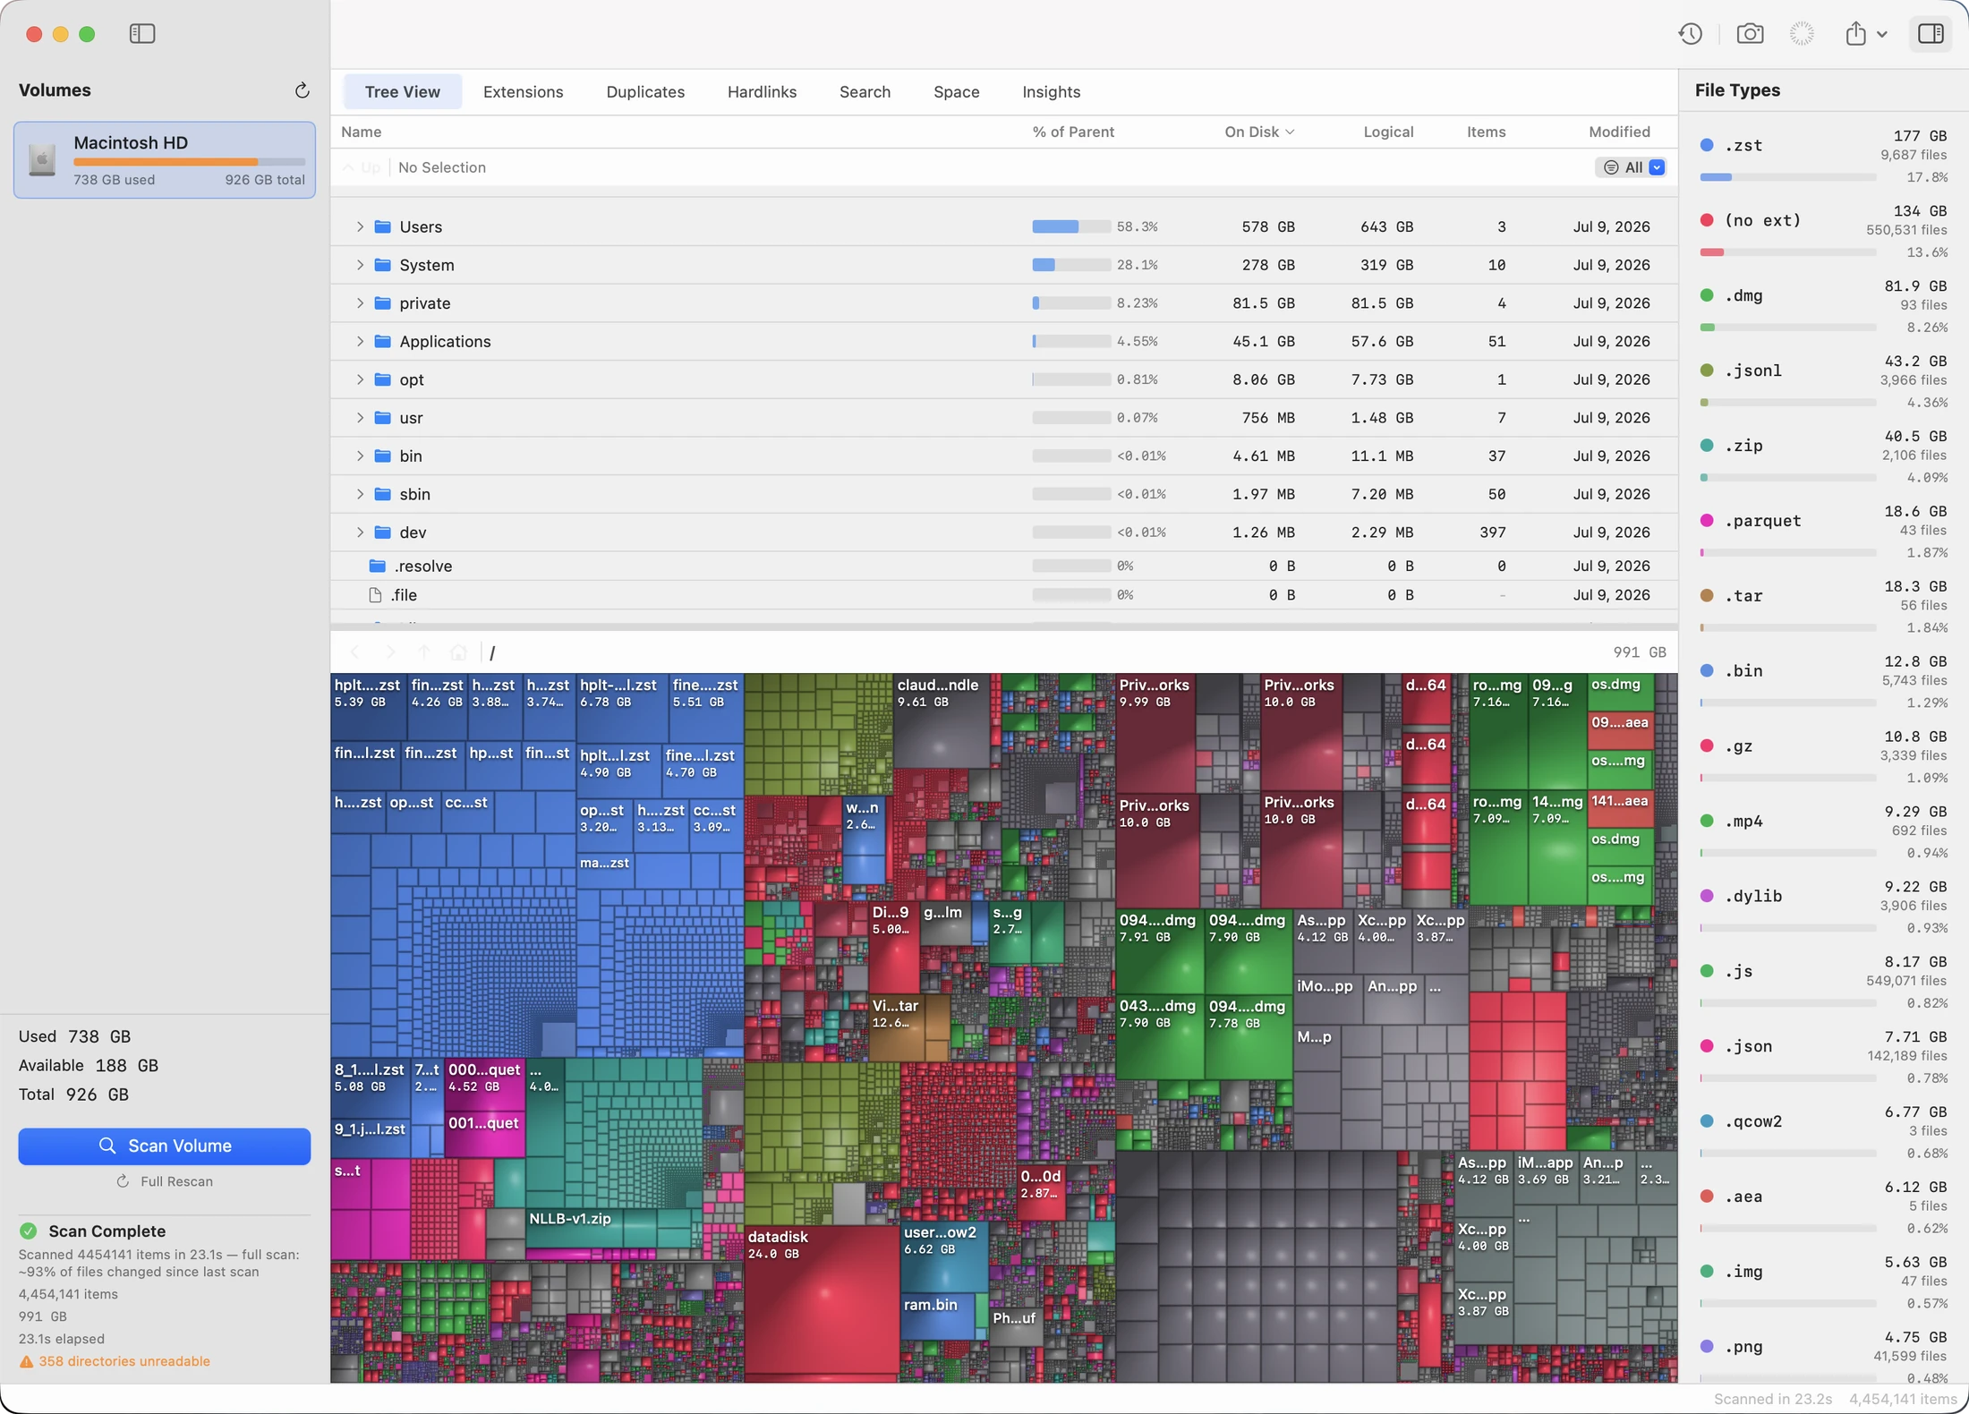Go up one level in treemap
Image resolution: width=1969 pixels, height=1414 pixels.
(x=424, y=652)
